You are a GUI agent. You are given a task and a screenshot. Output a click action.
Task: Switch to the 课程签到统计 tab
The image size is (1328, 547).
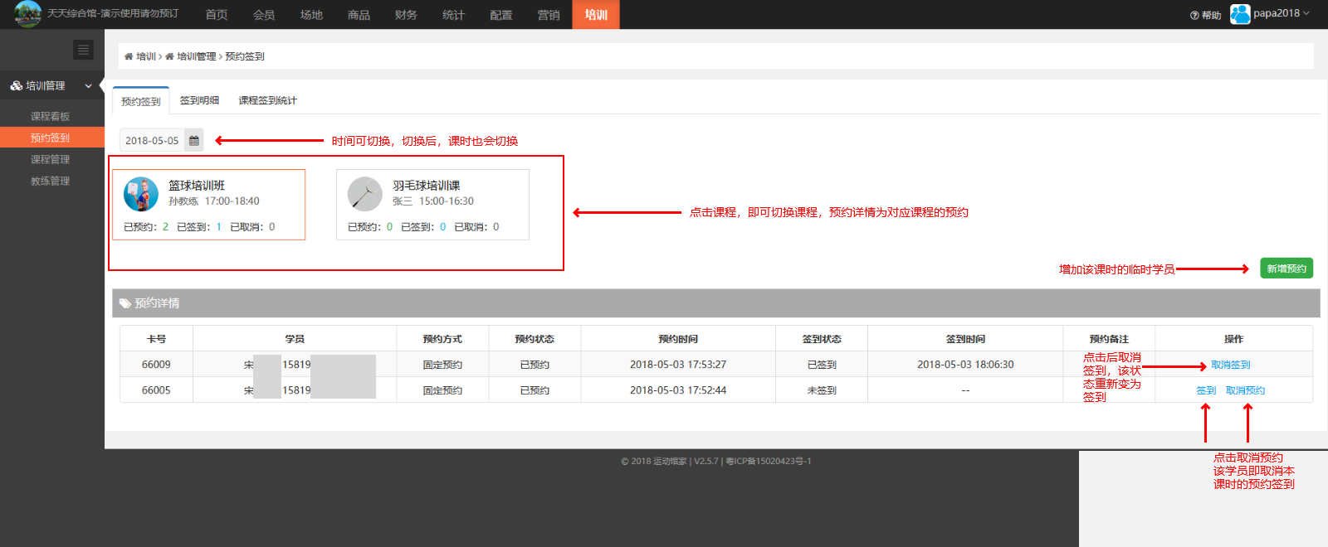(x=267, y=100)
